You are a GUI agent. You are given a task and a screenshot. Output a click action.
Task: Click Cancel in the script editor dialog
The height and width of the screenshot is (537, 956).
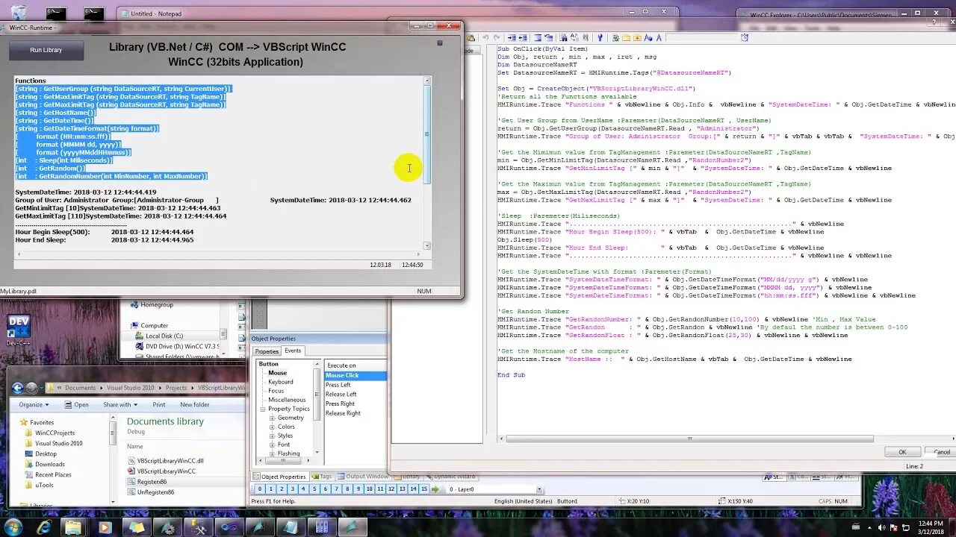[x=942, y=452]
